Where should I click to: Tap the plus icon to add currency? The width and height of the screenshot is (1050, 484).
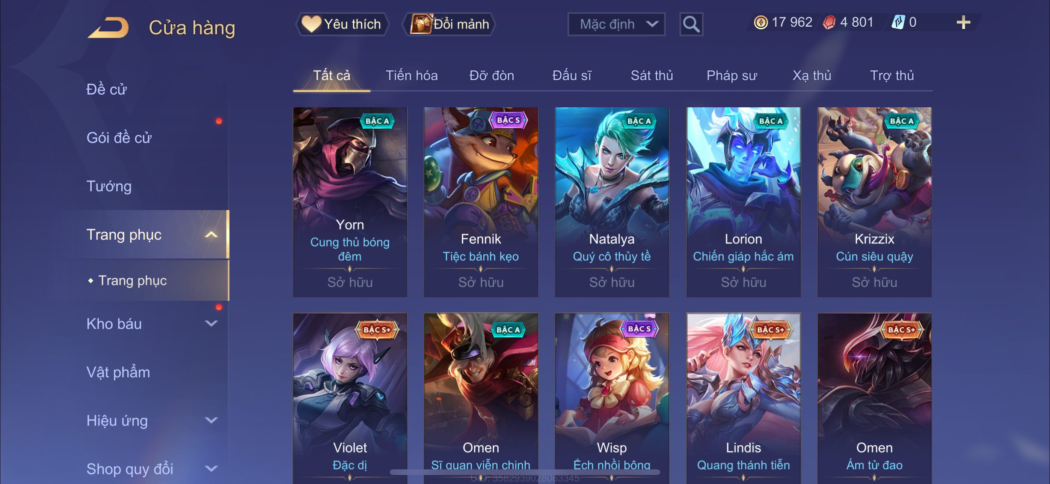click(x=963, y=23)
